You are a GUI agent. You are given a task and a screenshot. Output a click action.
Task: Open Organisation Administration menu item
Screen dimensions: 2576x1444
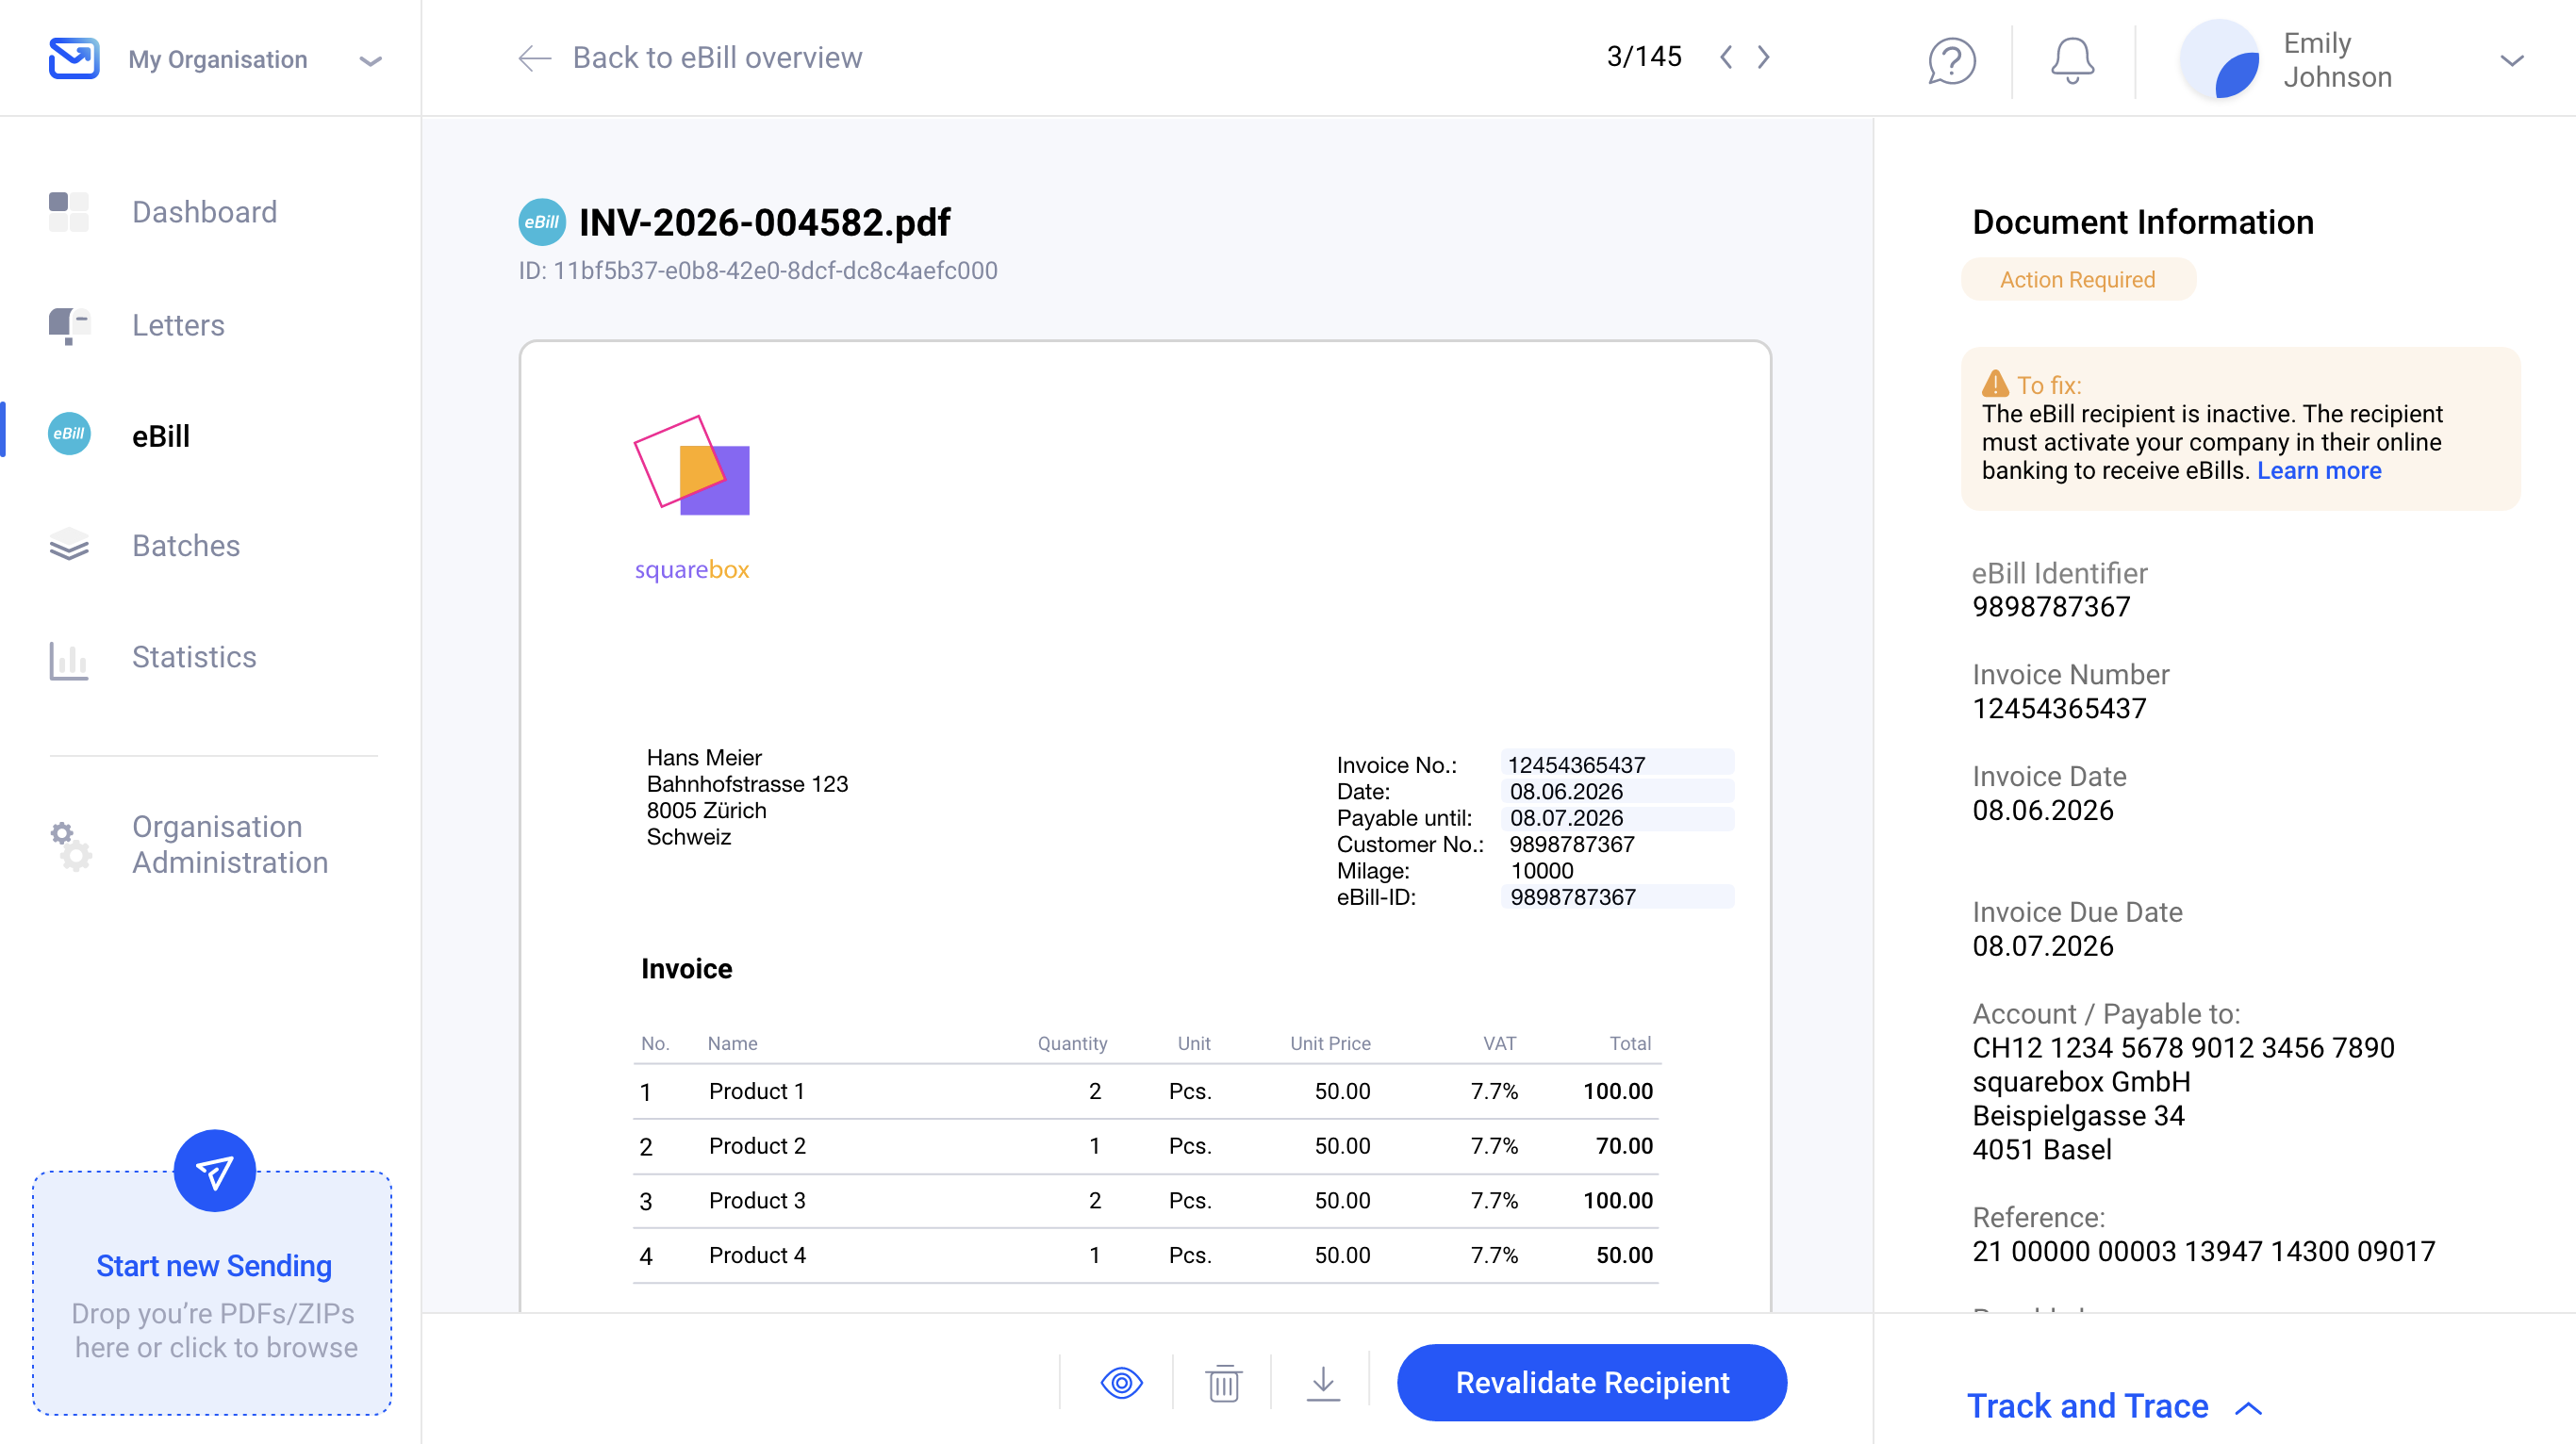pos(230,845)
